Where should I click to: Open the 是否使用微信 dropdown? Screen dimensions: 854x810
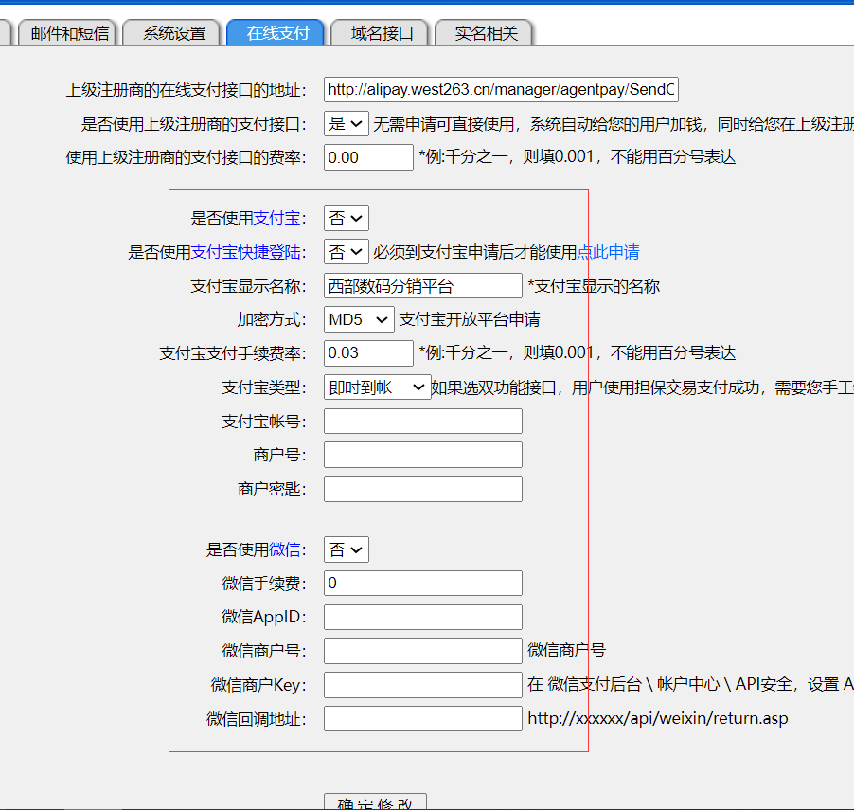coord(346,549)
